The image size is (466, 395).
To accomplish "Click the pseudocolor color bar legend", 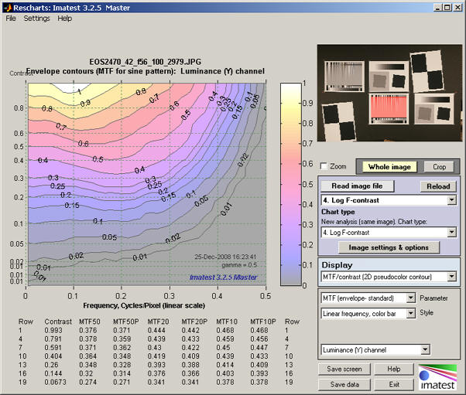I will pyautogui.click(x=290, y=184).
